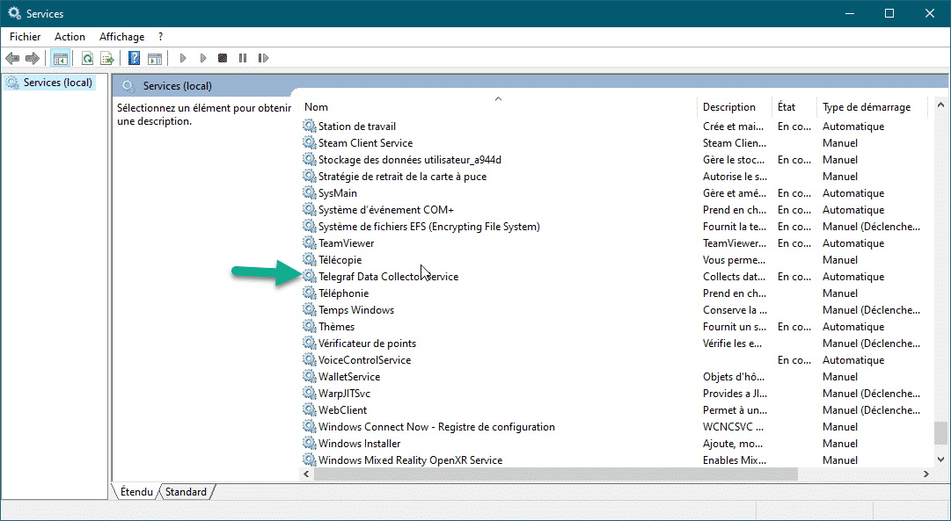Click the Export list icon
The image size is (951, 521).
106,58
